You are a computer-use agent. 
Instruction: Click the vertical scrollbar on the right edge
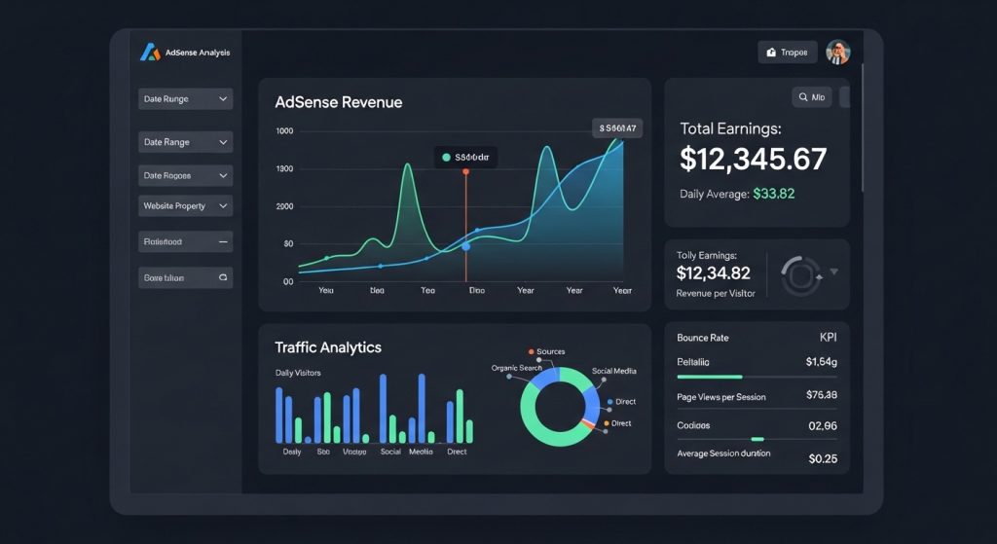[863, 127]
